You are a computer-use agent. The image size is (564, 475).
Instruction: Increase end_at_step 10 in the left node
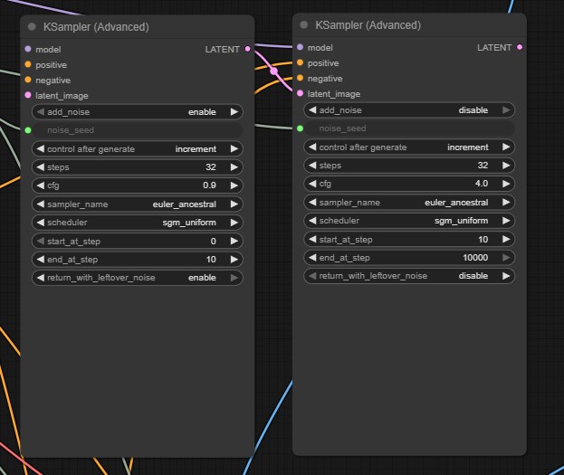pos(234,260)
